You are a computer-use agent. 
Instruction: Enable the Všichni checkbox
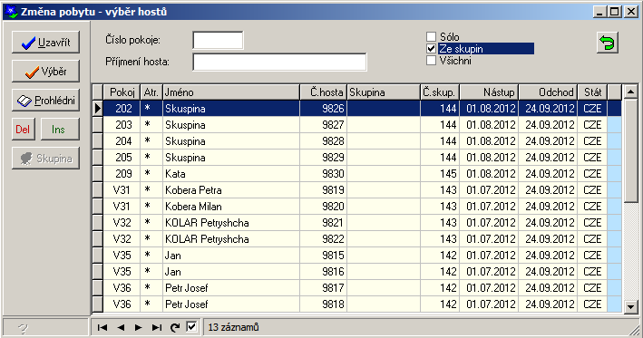tap(431, 61)
